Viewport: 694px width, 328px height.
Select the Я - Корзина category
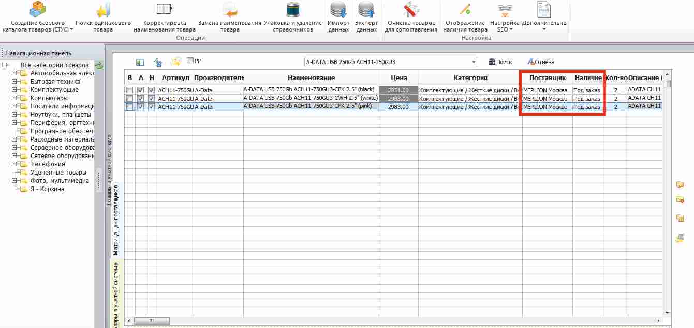(x=47, y=189)
